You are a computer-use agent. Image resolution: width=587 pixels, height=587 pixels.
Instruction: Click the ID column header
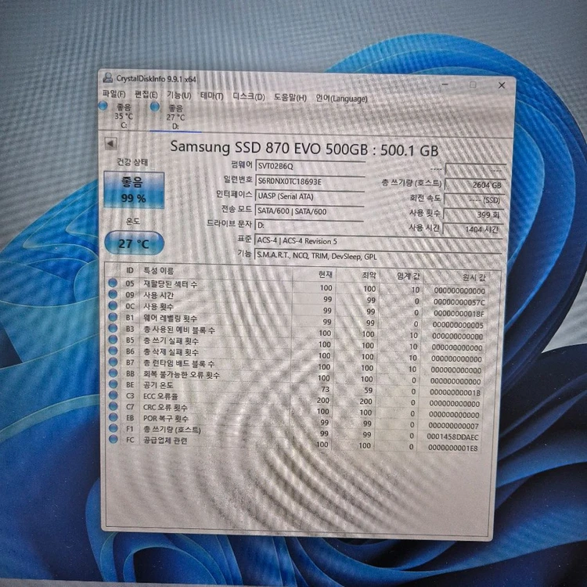pos(129,270)
